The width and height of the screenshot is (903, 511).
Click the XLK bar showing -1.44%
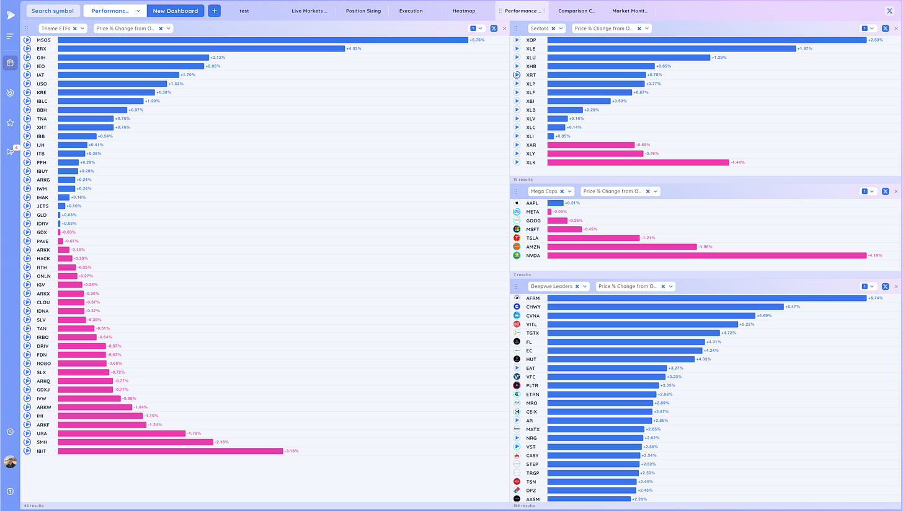pos(638,162)
